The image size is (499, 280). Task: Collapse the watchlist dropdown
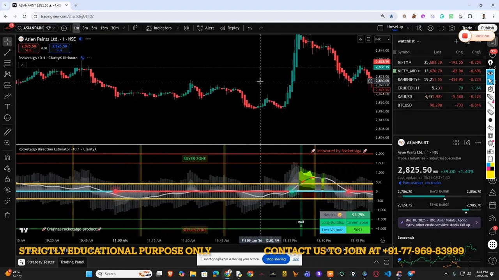point(419,41)
